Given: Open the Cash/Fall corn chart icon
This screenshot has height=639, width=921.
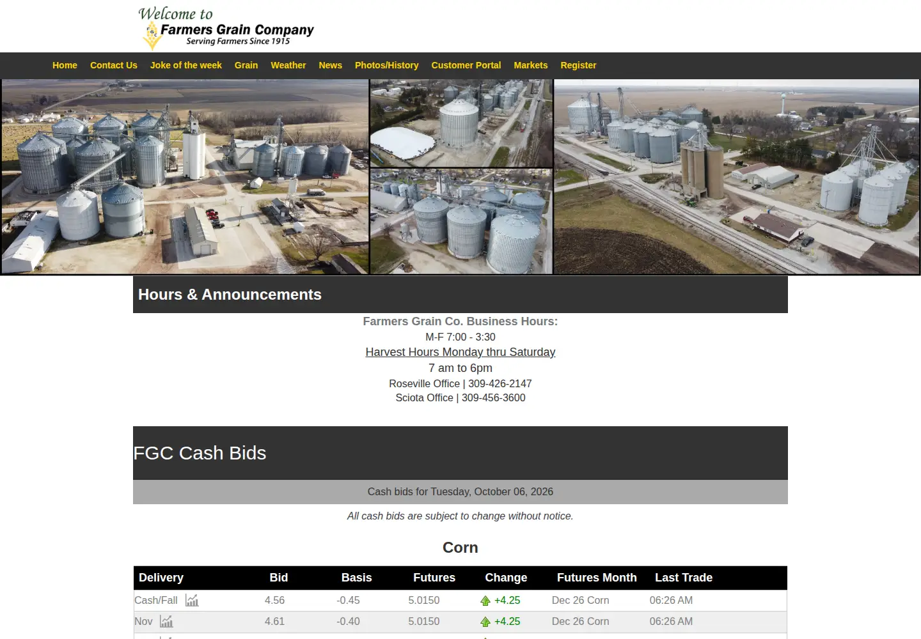Looking at the screenshot, I should [192, 600].
